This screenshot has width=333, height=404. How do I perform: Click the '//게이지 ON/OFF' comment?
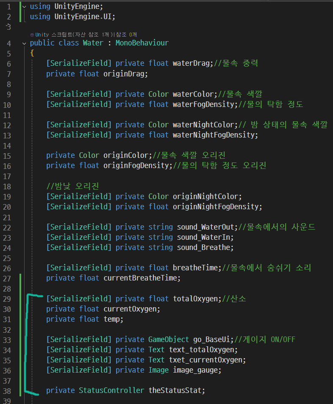pos(265,339)
